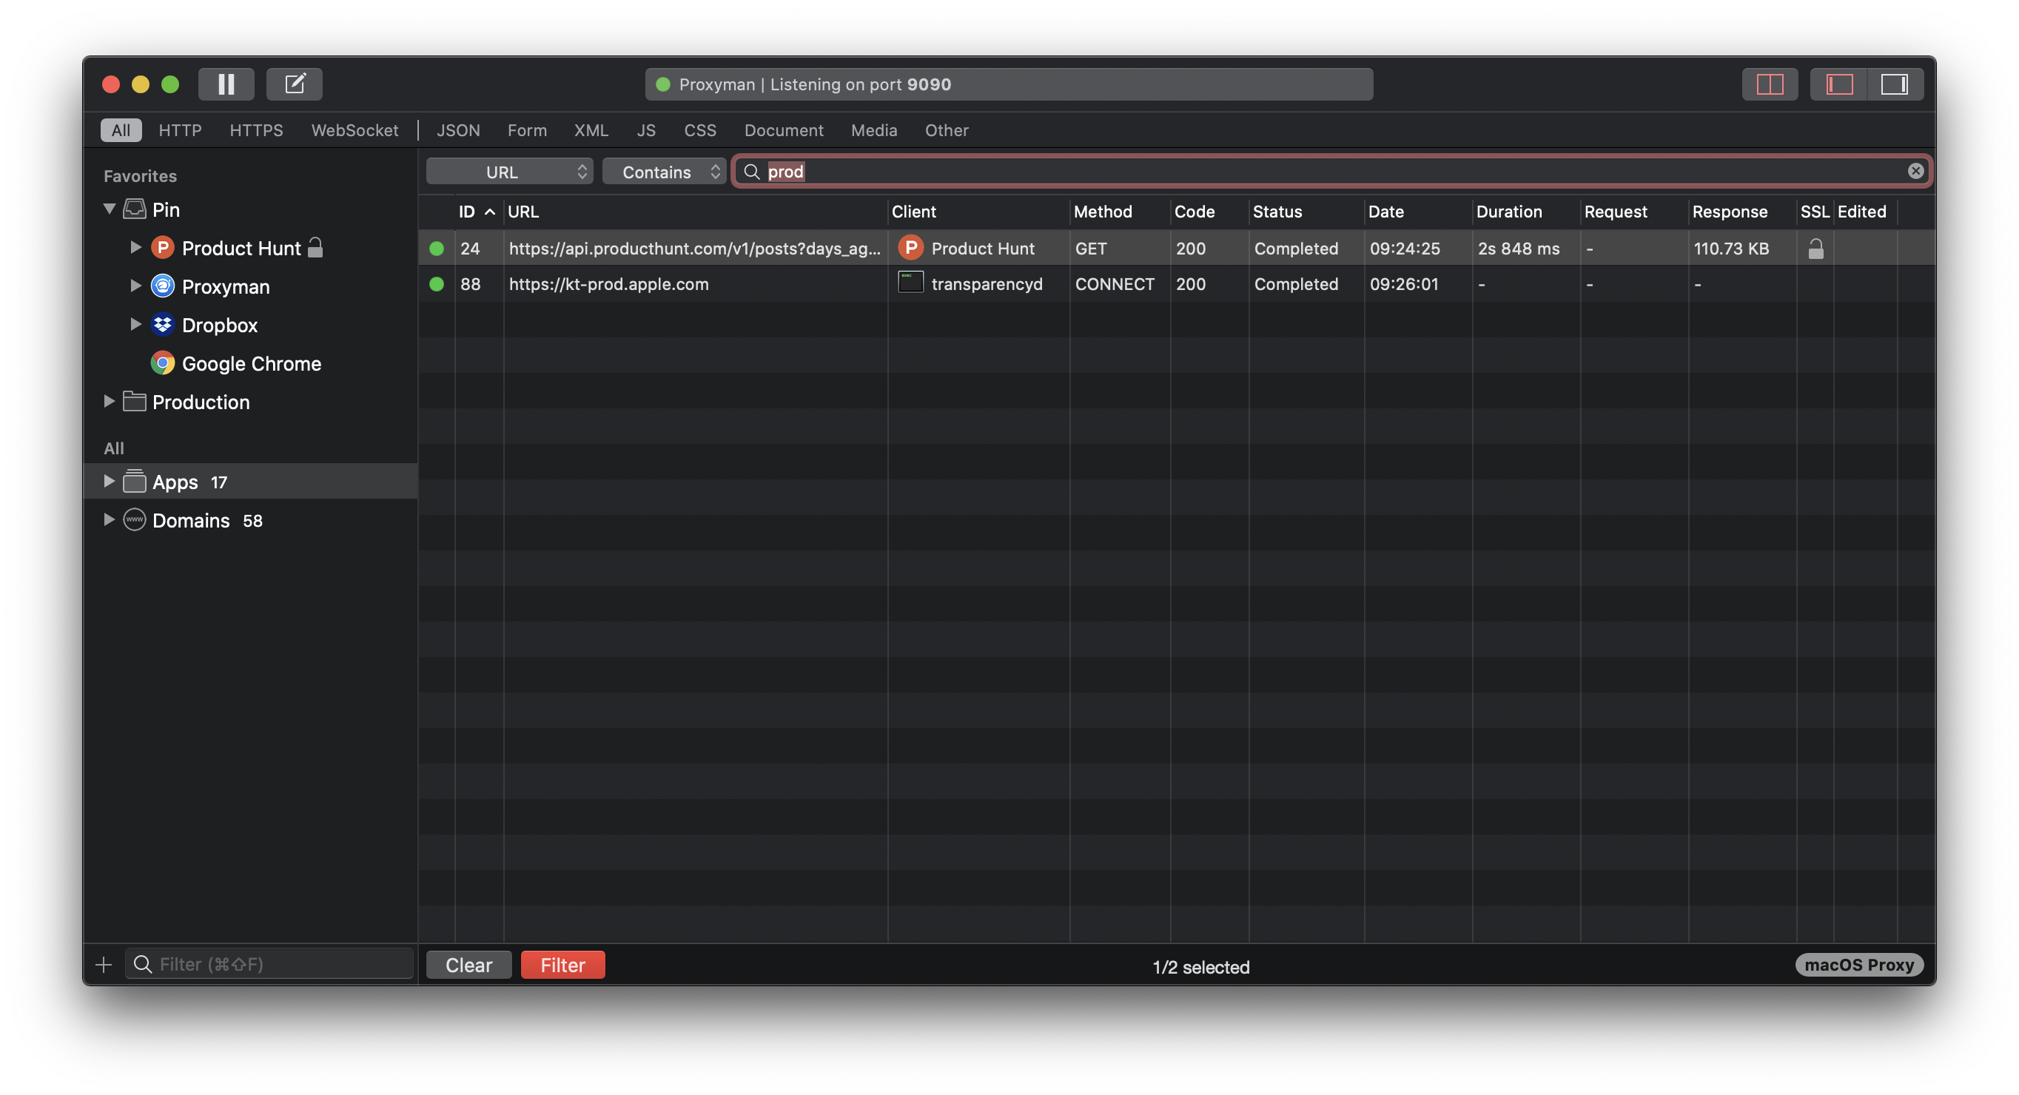The height and width of the screenshot is (1095, 2019).
Task: Click the Proxyman app icon in Favorites
Action: pyautogui.click(x=162, y=286)
